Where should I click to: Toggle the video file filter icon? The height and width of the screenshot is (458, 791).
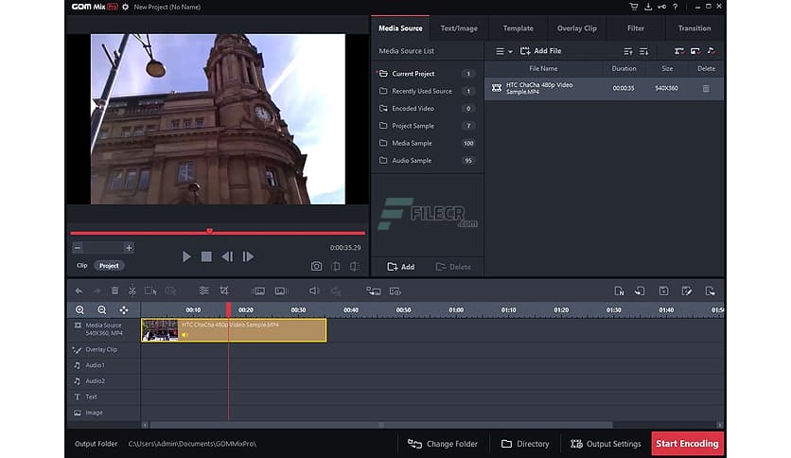coord(679,51)
